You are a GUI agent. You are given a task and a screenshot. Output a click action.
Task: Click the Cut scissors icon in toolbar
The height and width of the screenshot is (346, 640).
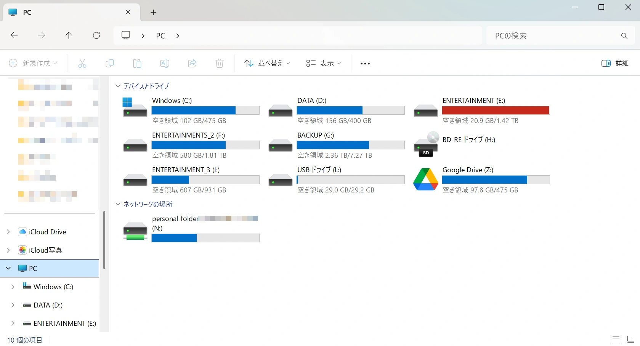[x=82, y=63]
